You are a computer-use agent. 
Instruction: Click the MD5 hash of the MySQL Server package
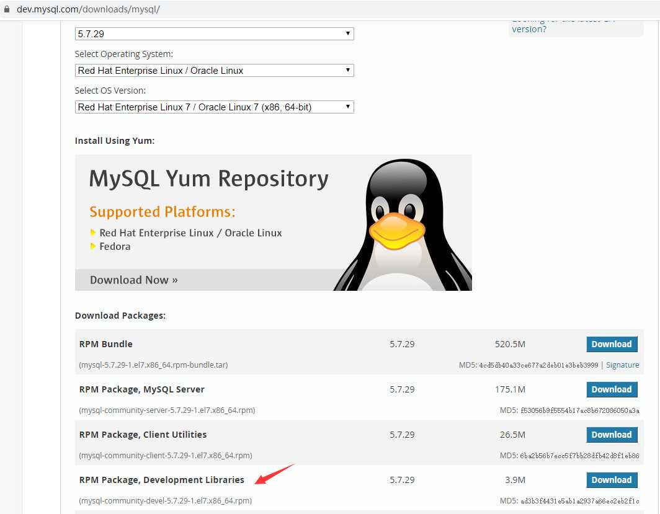(580, 410)
